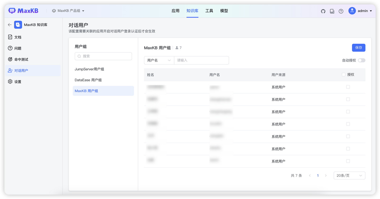Open the MaxKB 产品组 workspace dropdown
Viewport: 380px width, 199px height.
(69, 11)
